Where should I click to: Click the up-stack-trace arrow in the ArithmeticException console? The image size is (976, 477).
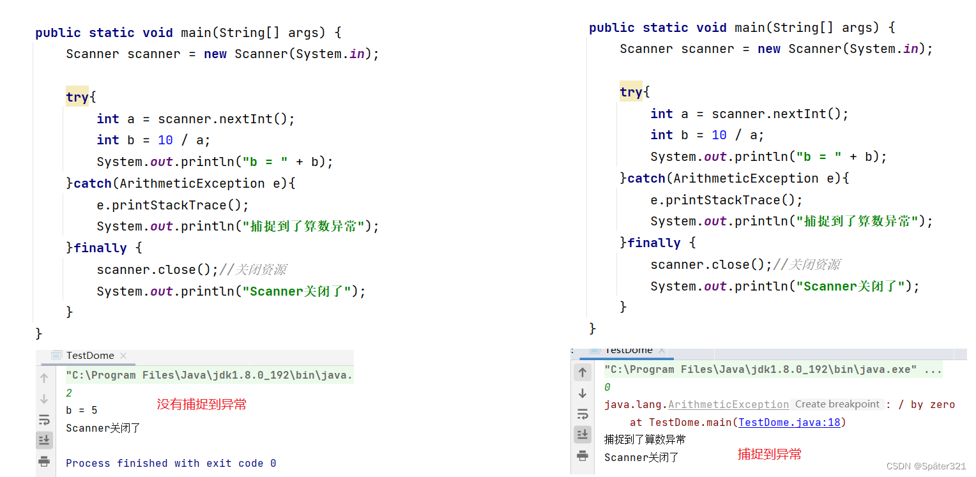[582, 372]
